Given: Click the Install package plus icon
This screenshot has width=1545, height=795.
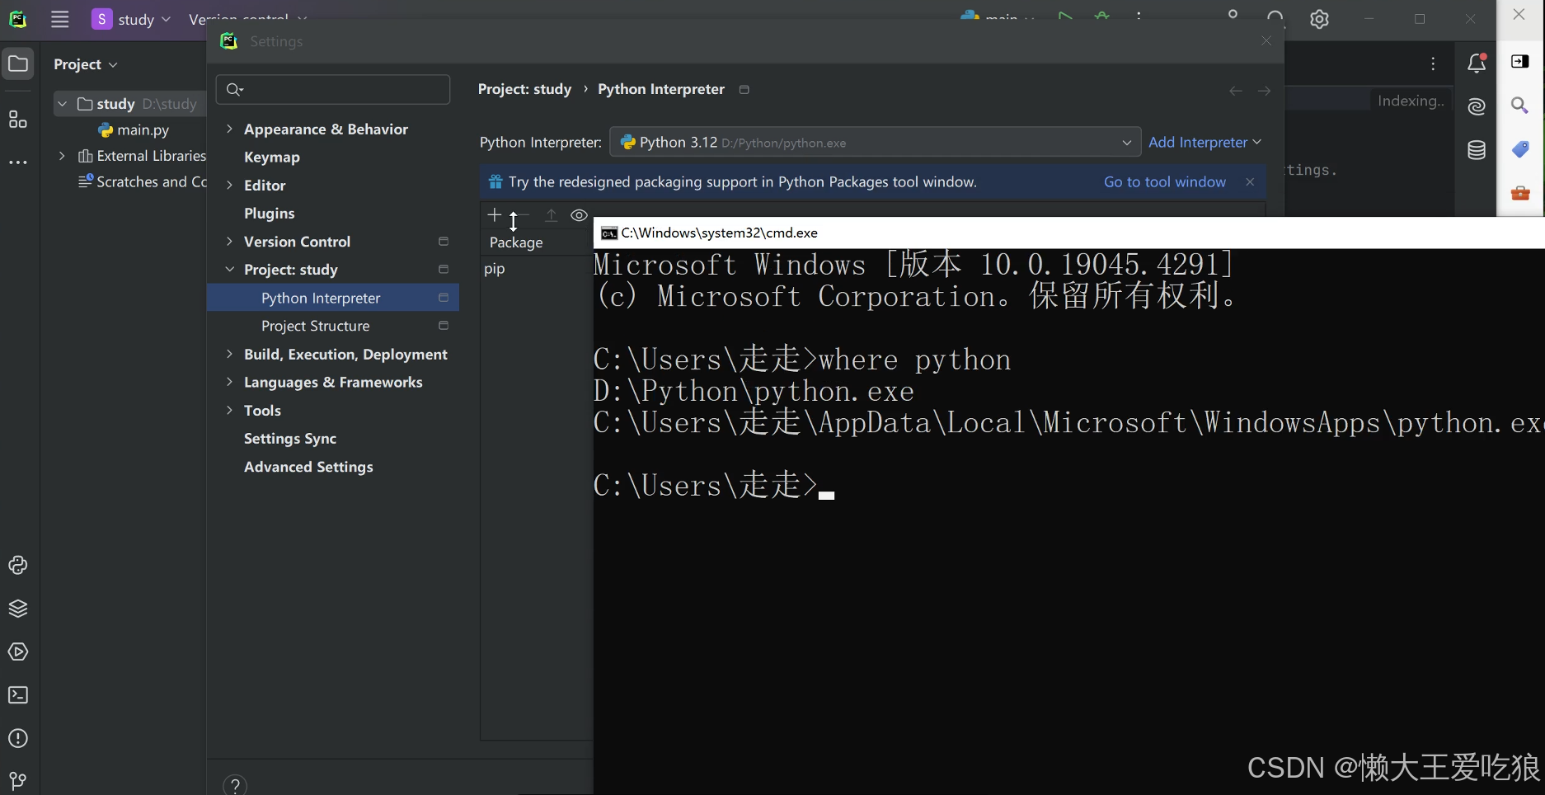Looking at the screenshot, I should coord(494,215).
